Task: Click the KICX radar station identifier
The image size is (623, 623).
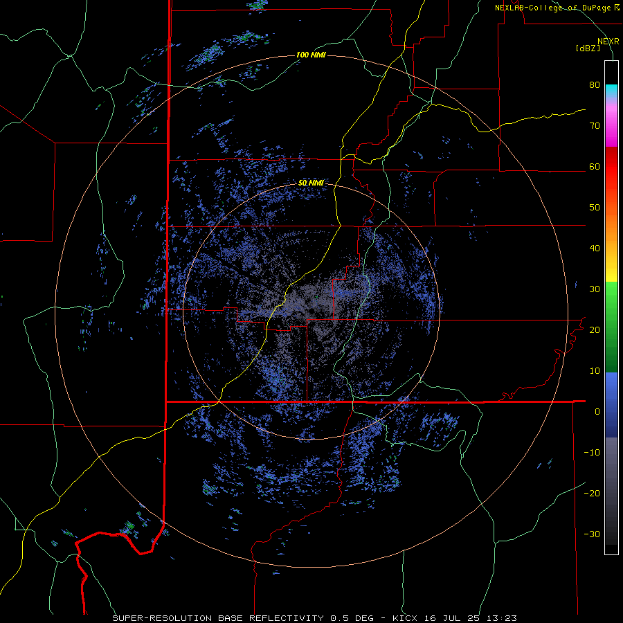Action: [405, 618]
